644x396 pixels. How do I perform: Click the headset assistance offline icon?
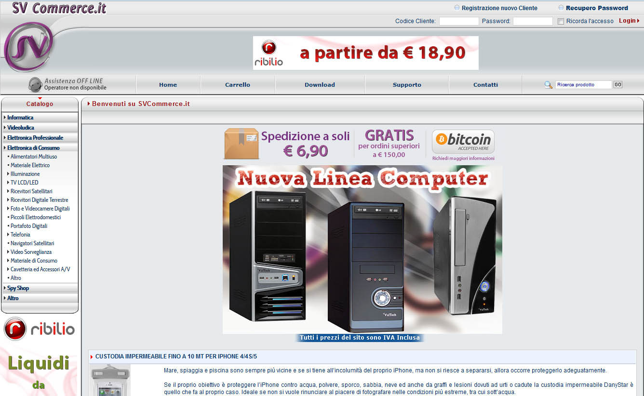35,84
